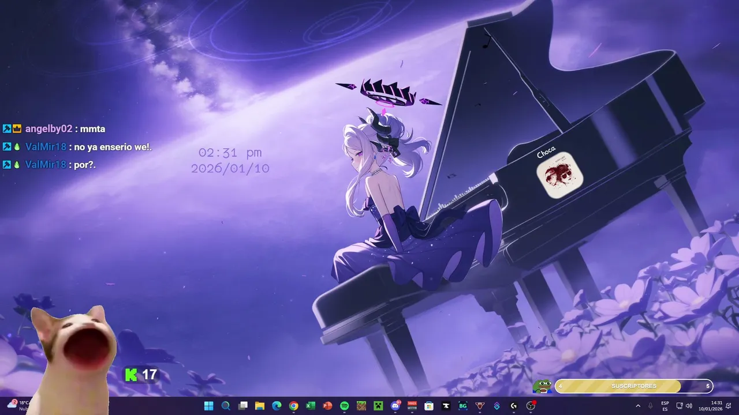Click the Kick viewer count 17

point(150,375)
